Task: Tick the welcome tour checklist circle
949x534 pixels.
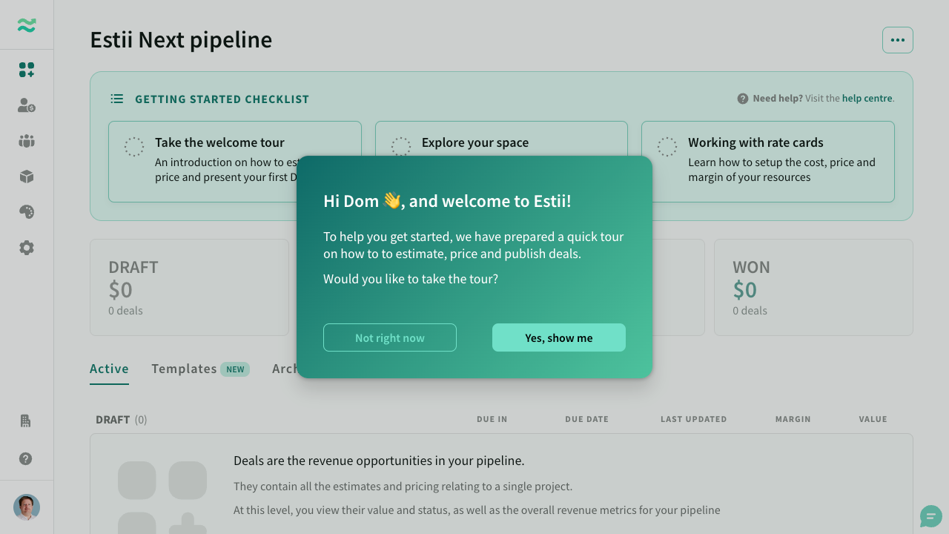Action: pyautogui.click(x=134, y=147)
